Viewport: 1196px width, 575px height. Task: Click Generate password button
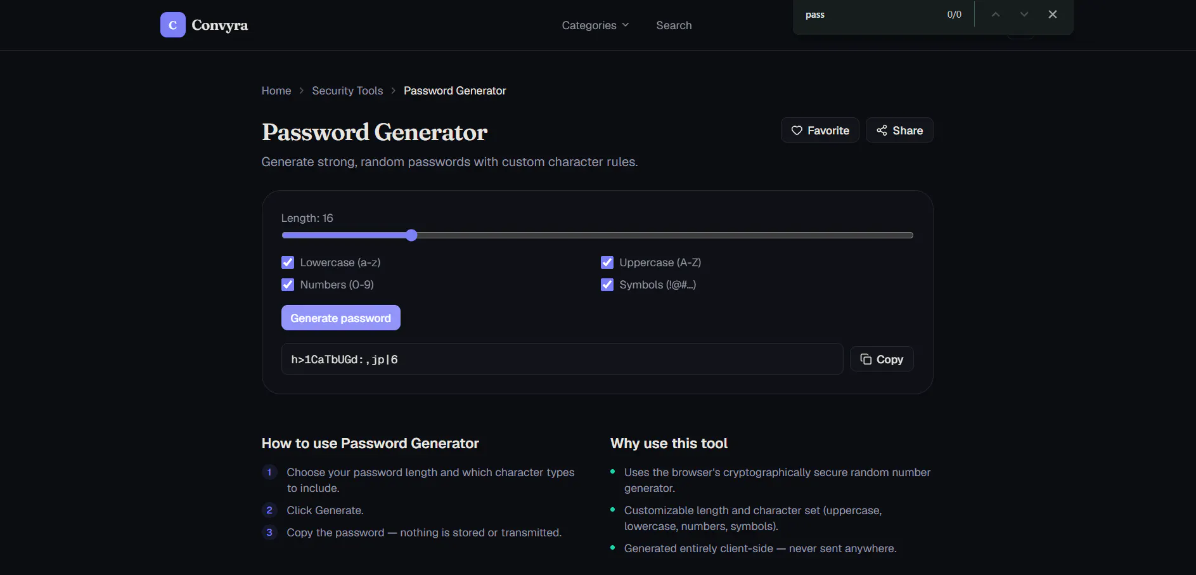click(340, 318)
